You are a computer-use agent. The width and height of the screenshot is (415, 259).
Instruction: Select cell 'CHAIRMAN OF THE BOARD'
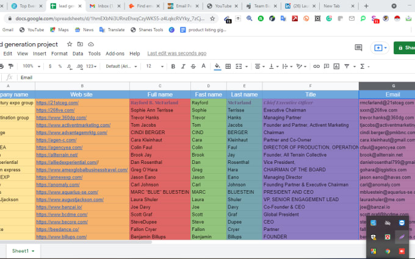(311, 170)
